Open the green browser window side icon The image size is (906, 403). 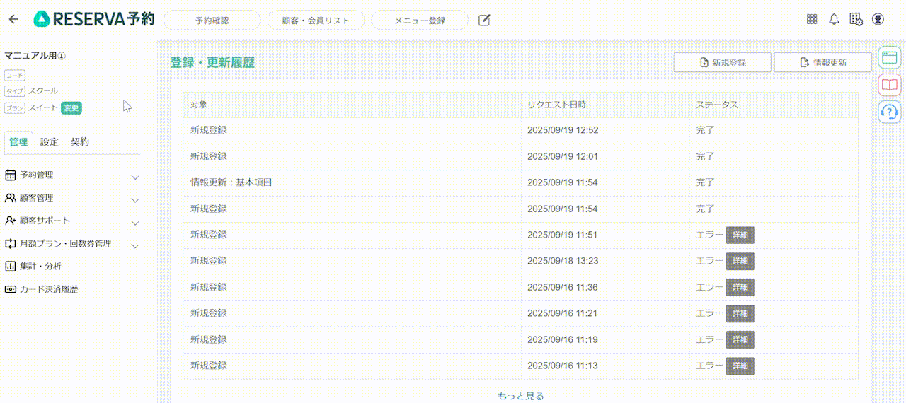tap(889, 57)
